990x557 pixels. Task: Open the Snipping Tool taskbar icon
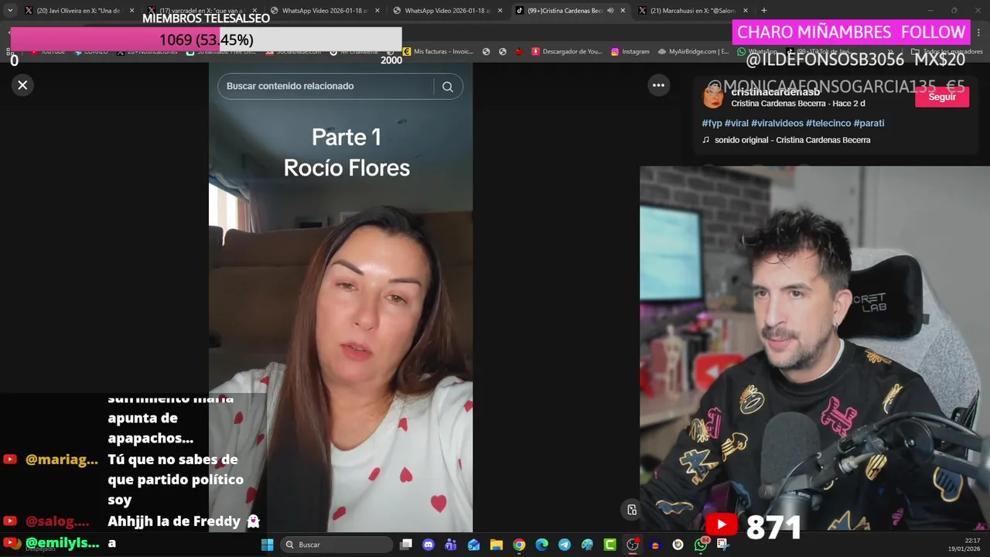pos(722,545)
